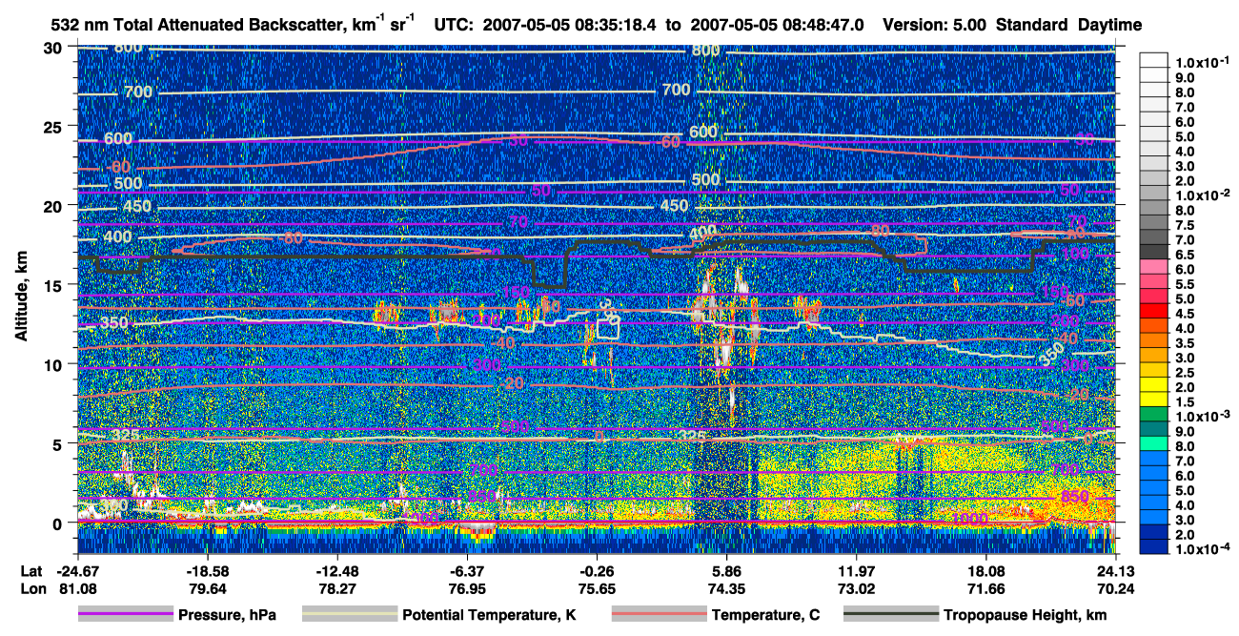Image resolution: width=1239 pixels, height=636 pixels.
Task: Click the 'UTC:' label in the title
Action: (x=454, y=25)
